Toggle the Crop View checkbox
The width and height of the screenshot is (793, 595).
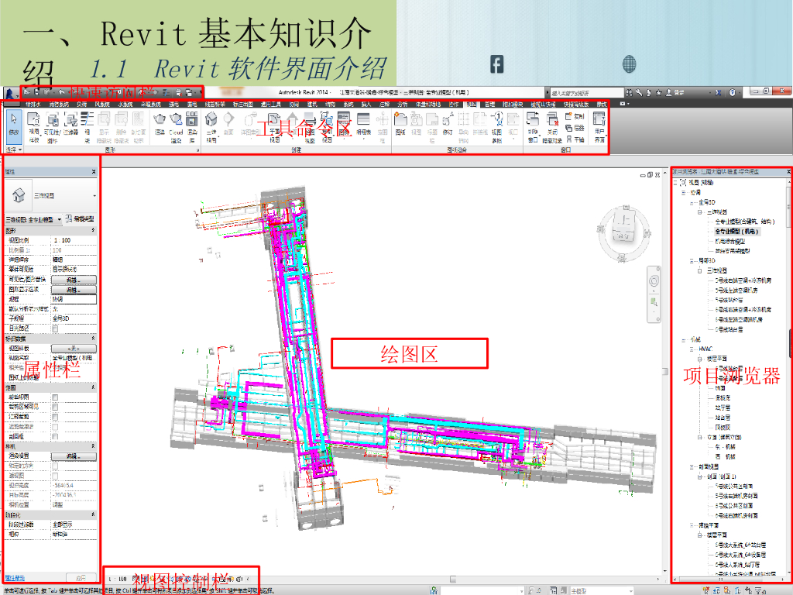(x=55, y=397)
